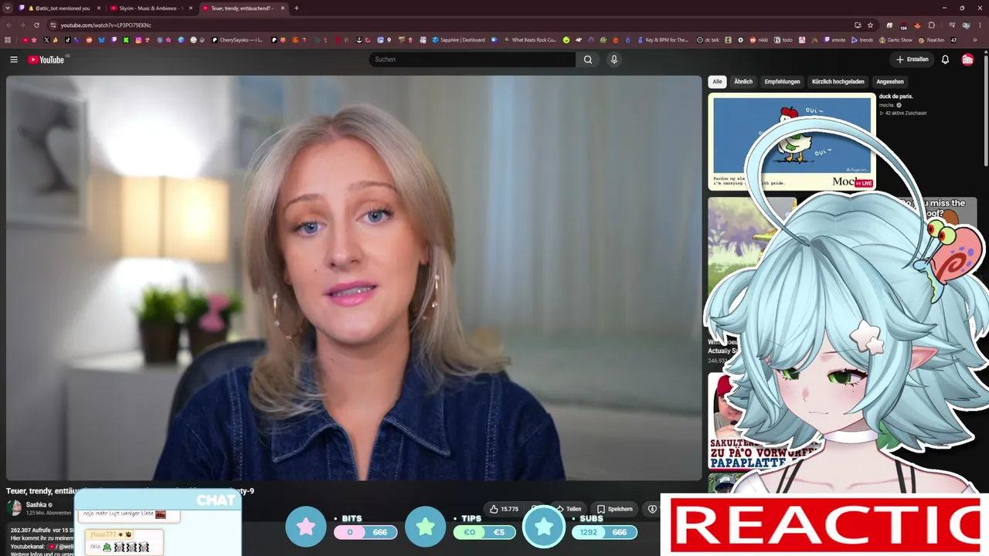Click the main video player area
Image resolution: width=989 pixels, height=556 pixels.
[x=354, y=278]
